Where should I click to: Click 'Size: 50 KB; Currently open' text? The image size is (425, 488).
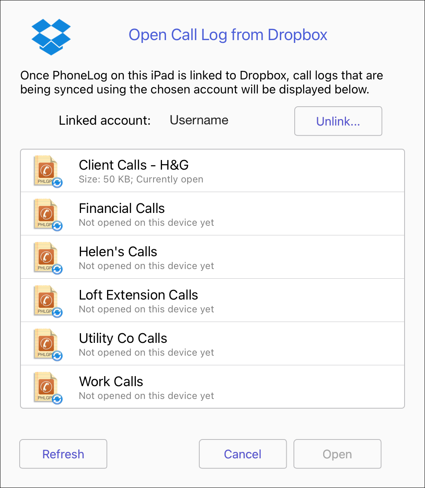pyautogui.click(x=141, y=179)
